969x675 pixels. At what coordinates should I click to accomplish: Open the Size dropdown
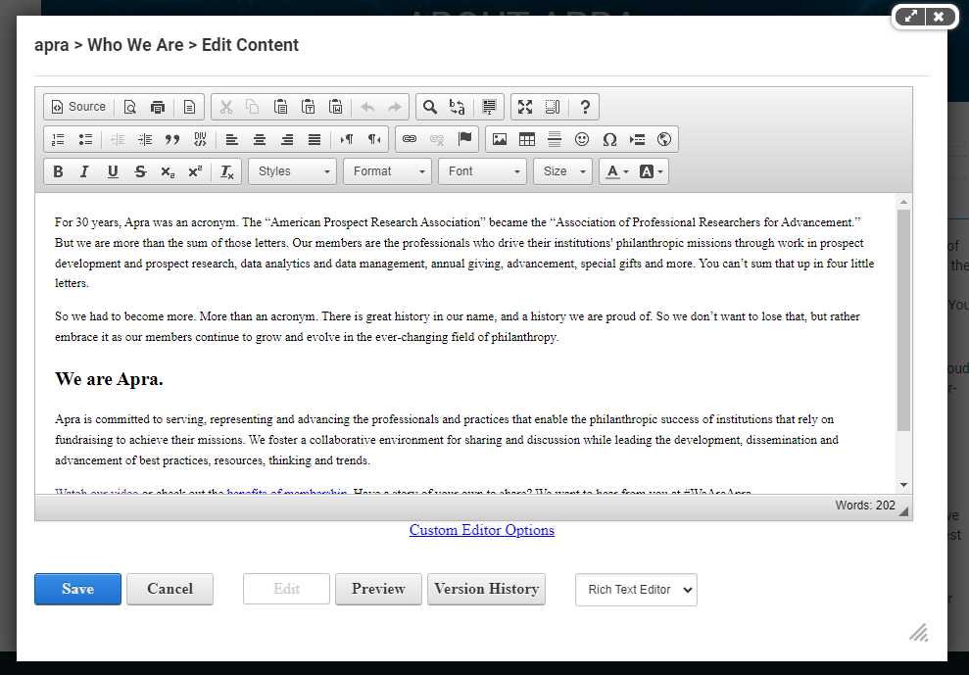pyautogui.click(x=563, y=171)
